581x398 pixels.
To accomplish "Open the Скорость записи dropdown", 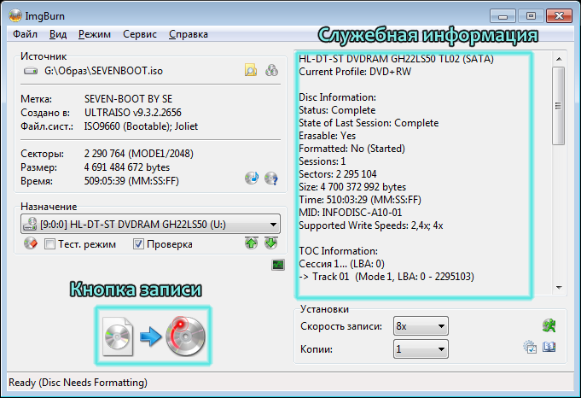I will point(440,326).
